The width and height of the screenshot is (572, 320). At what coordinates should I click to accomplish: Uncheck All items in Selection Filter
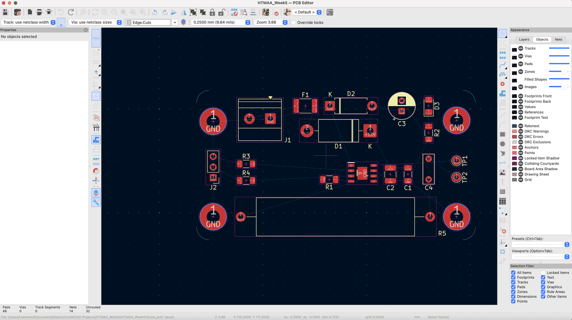(x=513, y=273)
